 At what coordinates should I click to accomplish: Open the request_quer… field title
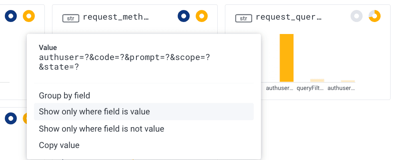click(x=289, y=17)
